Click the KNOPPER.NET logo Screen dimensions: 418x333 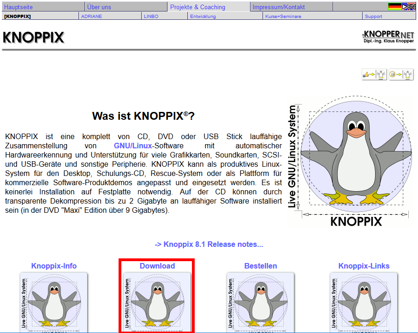click(388, 37)
